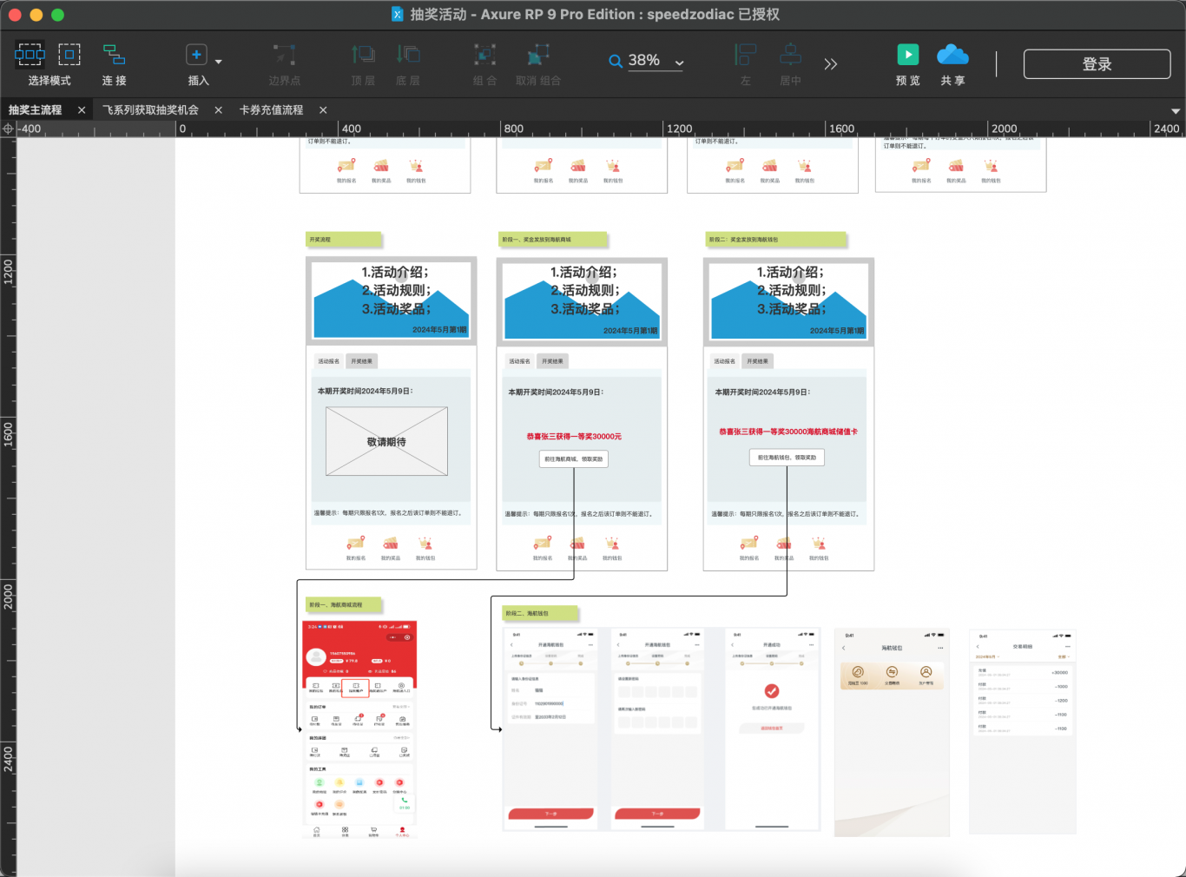Select 本期开奖时间 text above 敬请期待
The width and height of the screenshot is (1186, 877).
point(365,392)
